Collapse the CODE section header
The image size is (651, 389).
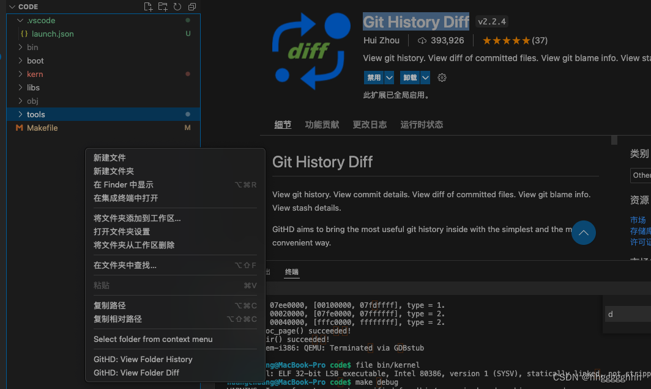point(12,7)
